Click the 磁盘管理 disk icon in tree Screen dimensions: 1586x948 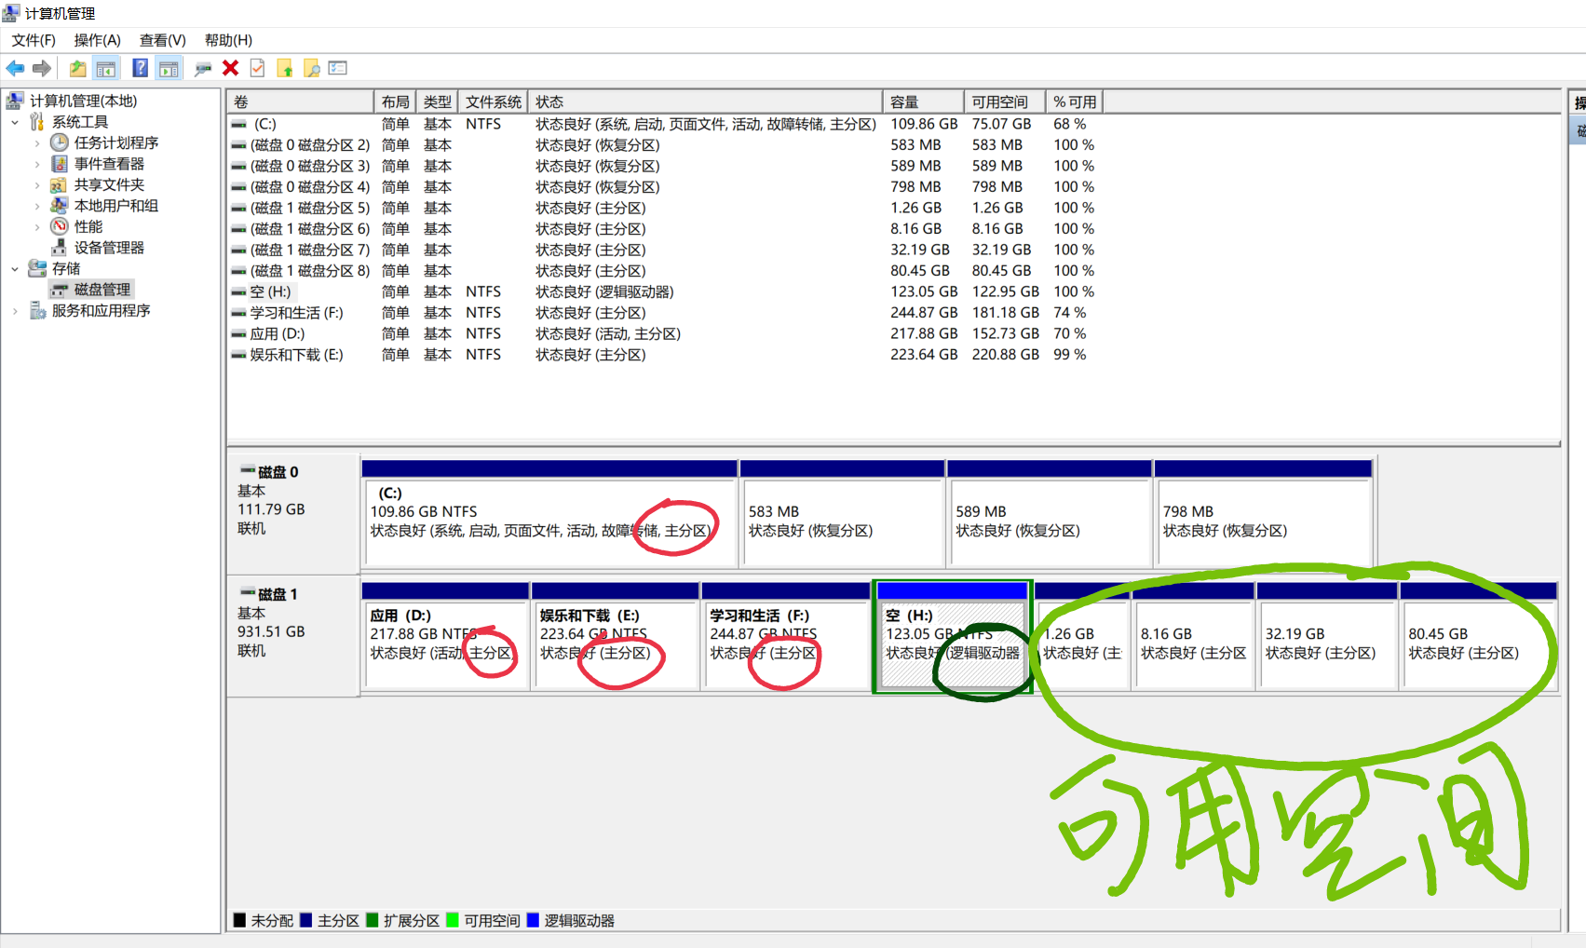(60, 290)
